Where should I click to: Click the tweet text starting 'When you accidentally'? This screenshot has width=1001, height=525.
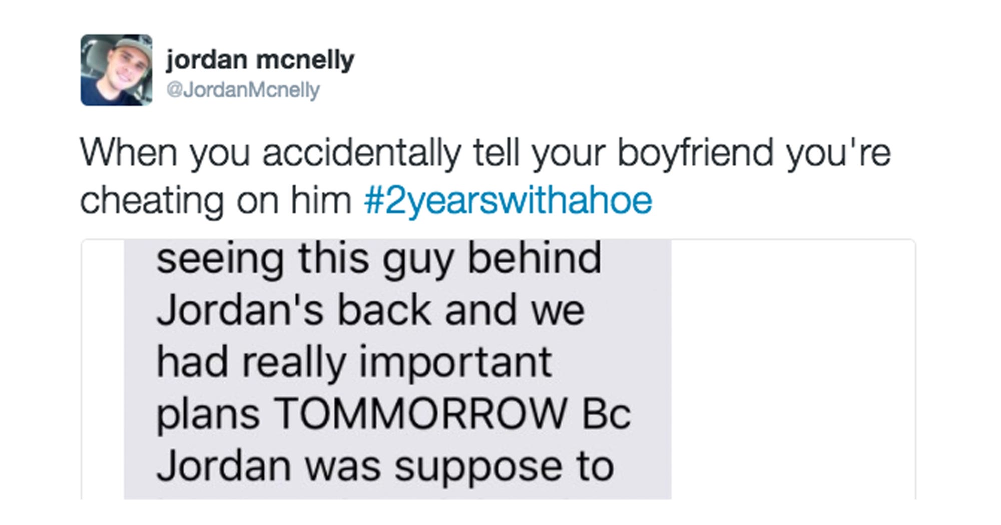click(x=485, y=176)
